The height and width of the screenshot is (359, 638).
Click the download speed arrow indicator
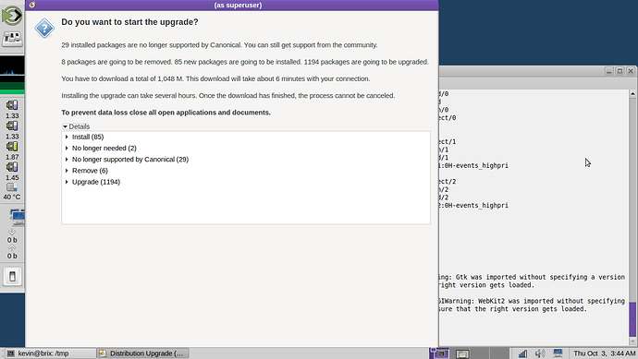(x=12, y=232)
